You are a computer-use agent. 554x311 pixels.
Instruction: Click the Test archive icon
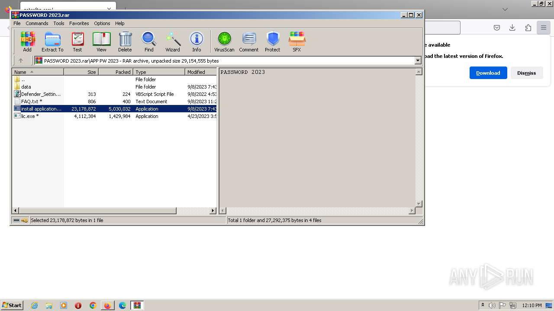point(77,42)
